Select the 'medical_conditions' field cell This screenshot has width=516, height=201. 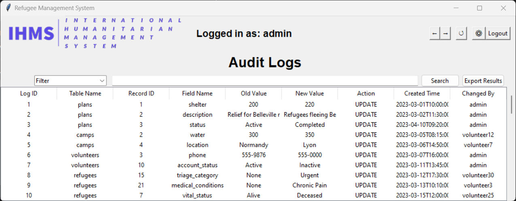tap(197, 185)
